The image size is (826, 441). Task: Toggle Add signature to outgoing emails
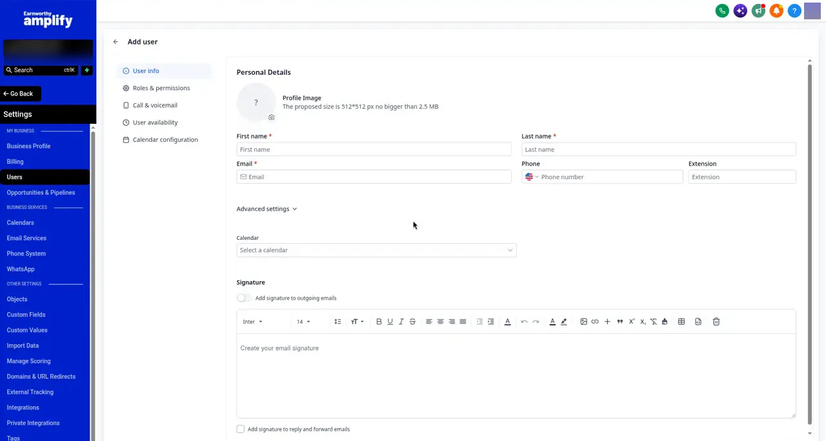pyautogui.click(x=244, y=298)
